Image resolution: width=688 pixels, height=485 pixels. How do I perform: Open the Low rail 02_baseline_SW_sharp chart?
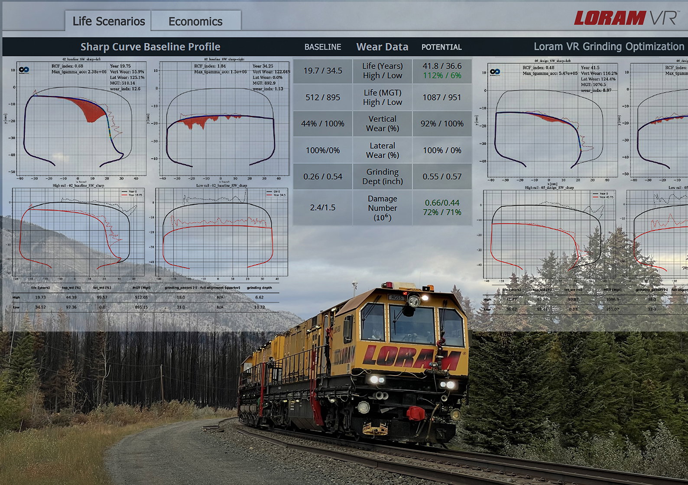tap(221, 233)
